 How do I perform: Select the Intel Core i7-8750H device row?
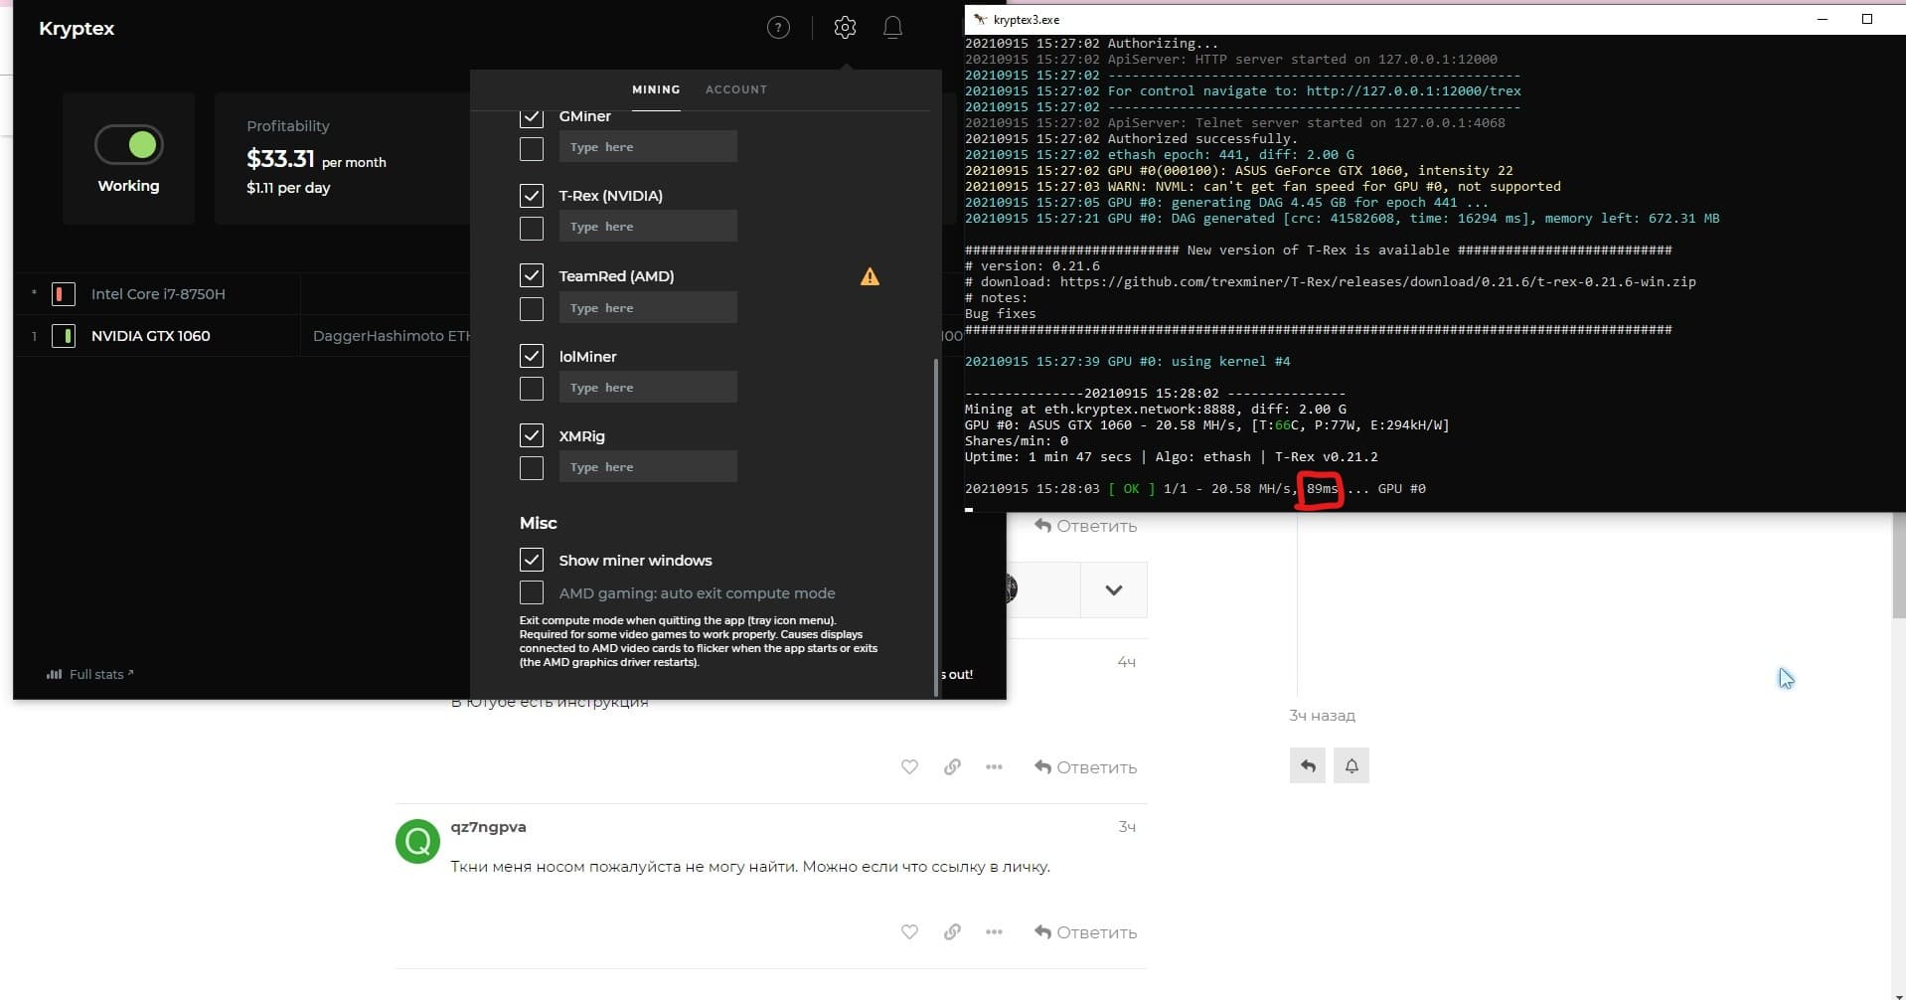tap(243, 294)
